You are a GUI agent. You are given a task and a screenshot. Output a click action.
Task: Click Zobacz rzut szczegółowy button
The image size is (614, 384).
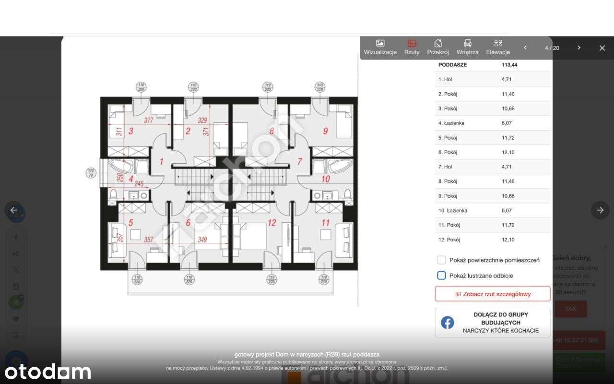(x=493, y=294)
